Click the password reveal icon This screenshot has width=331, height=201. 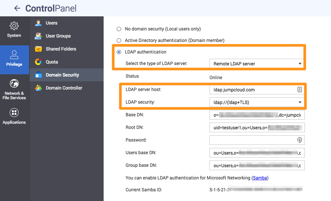click(x=299, y=140)
